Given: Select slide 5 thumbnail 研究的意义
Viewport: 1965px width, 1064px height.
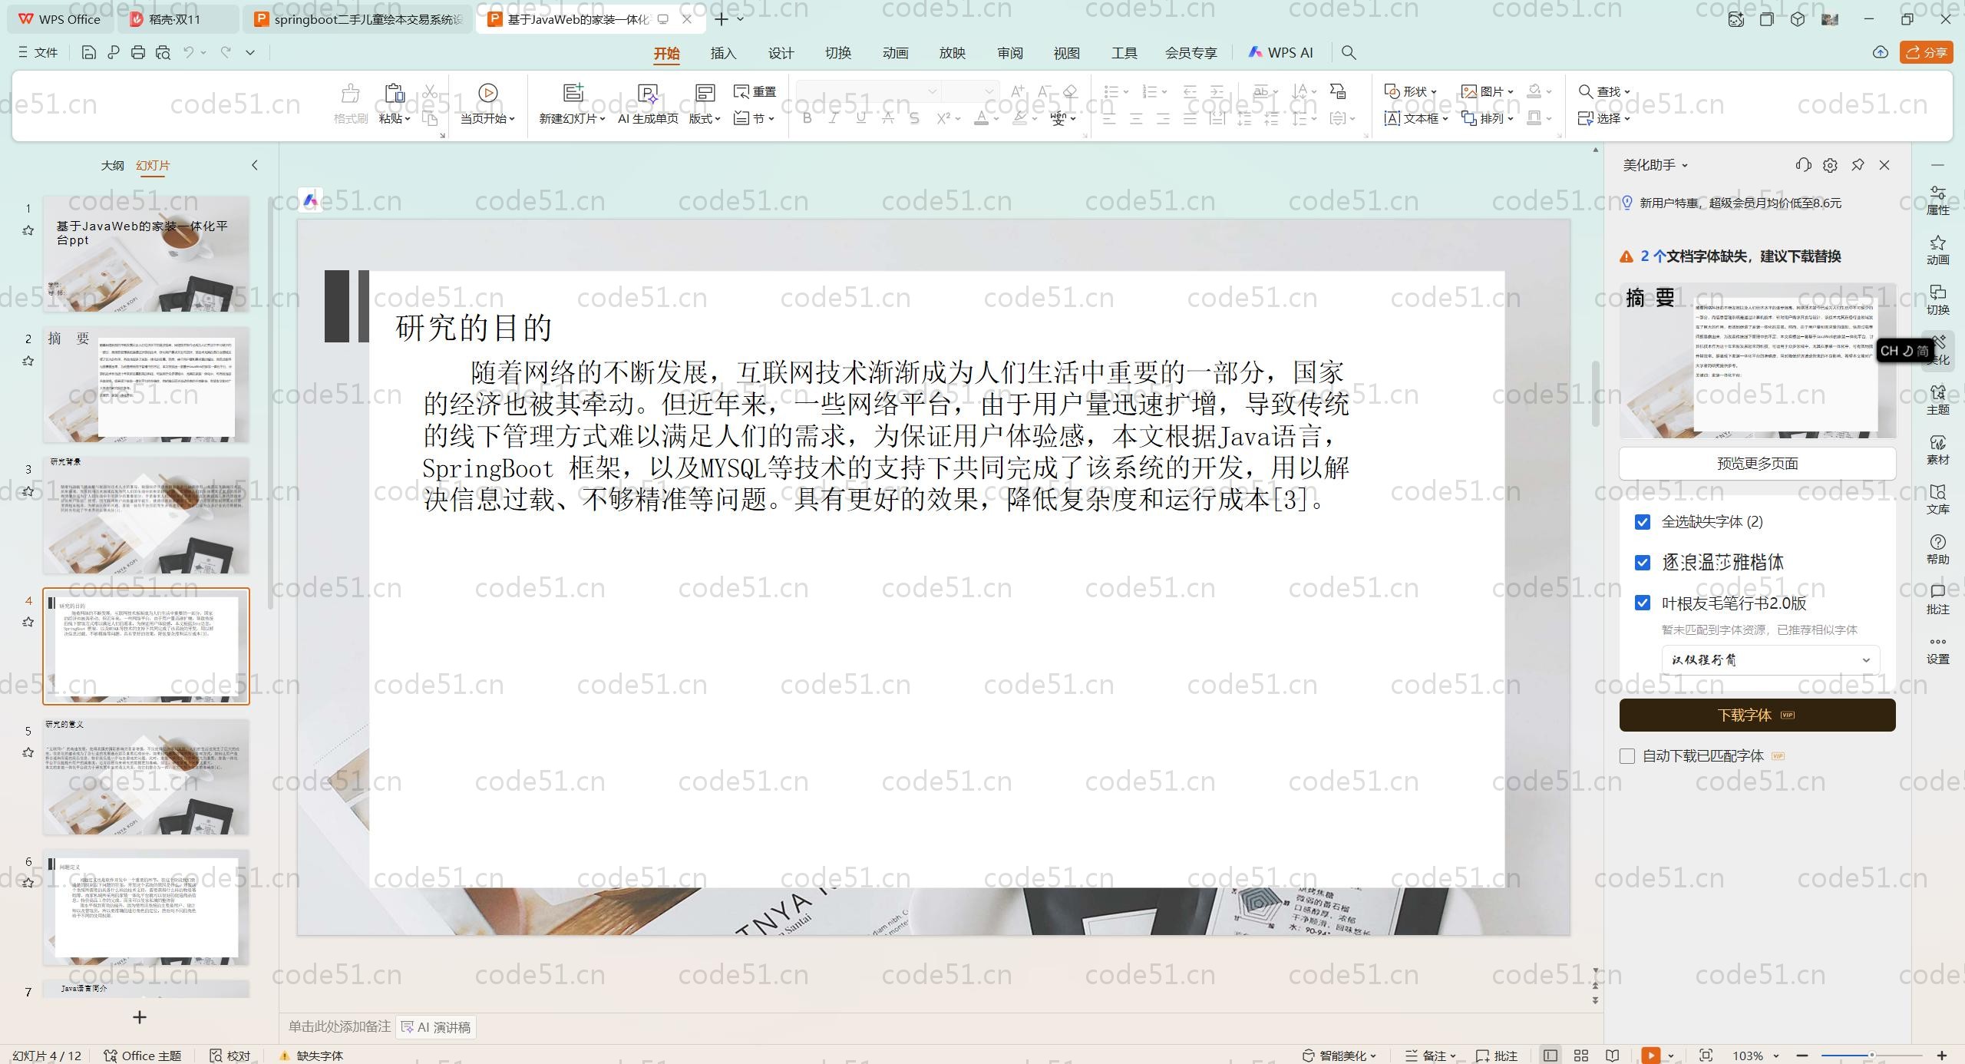Looking at the screenshot, I should [146, 777].
